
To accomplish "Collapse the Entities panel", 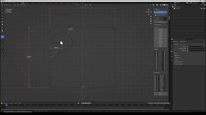I will pyautogui.click(x=156, y=49).
